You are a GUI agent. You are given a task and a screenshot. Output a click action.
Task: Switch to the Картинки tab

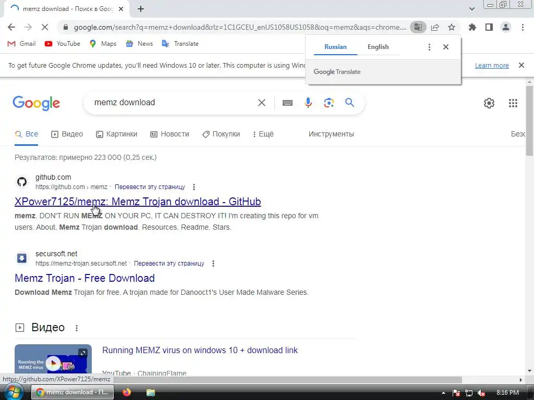click(x=116, y=134)
